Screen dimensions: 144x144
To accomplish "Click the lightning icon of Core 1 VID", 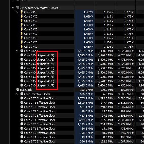I will pyautogui.click(x=22, y=21).
